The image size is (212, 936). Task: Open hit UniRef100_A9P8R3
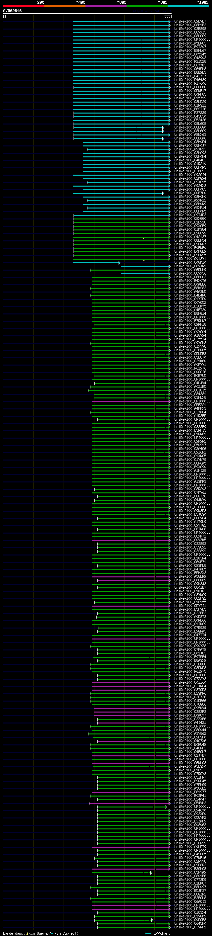pos(190,865)
